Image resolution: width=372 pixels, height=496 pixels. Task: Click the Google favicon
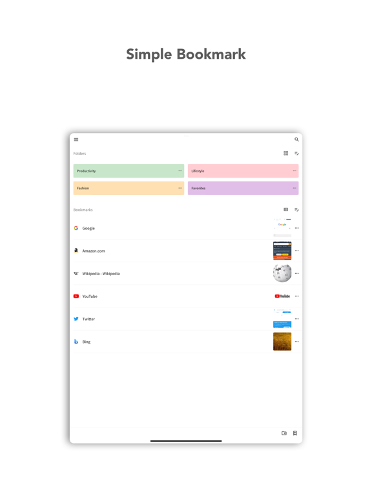click(76, 228)
